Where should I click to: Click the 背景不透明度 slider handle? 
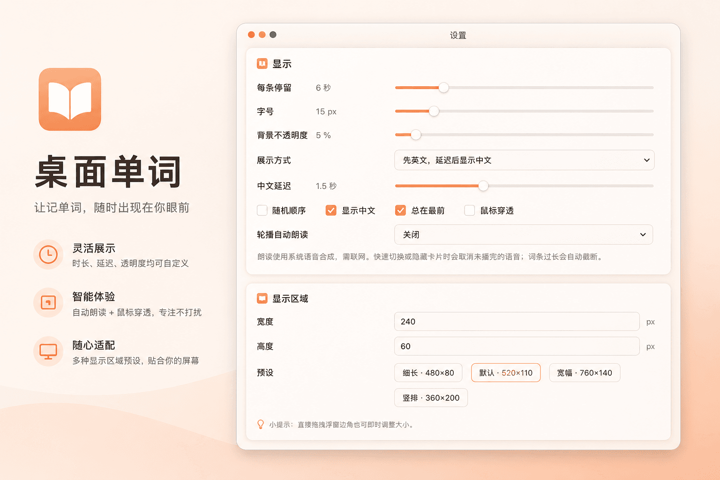(416, 135)
